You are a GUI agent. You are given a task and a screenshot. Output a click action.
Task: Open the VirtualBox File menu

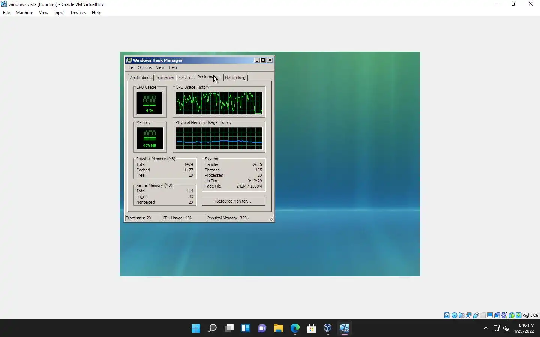[x=6, y=12]
